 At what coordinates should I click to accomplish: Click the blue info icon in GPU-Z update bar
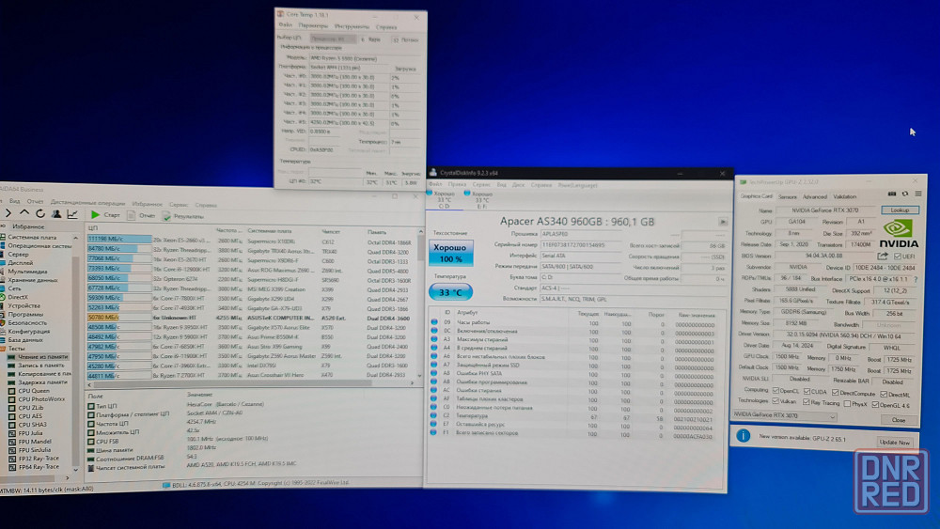[743, 436]
